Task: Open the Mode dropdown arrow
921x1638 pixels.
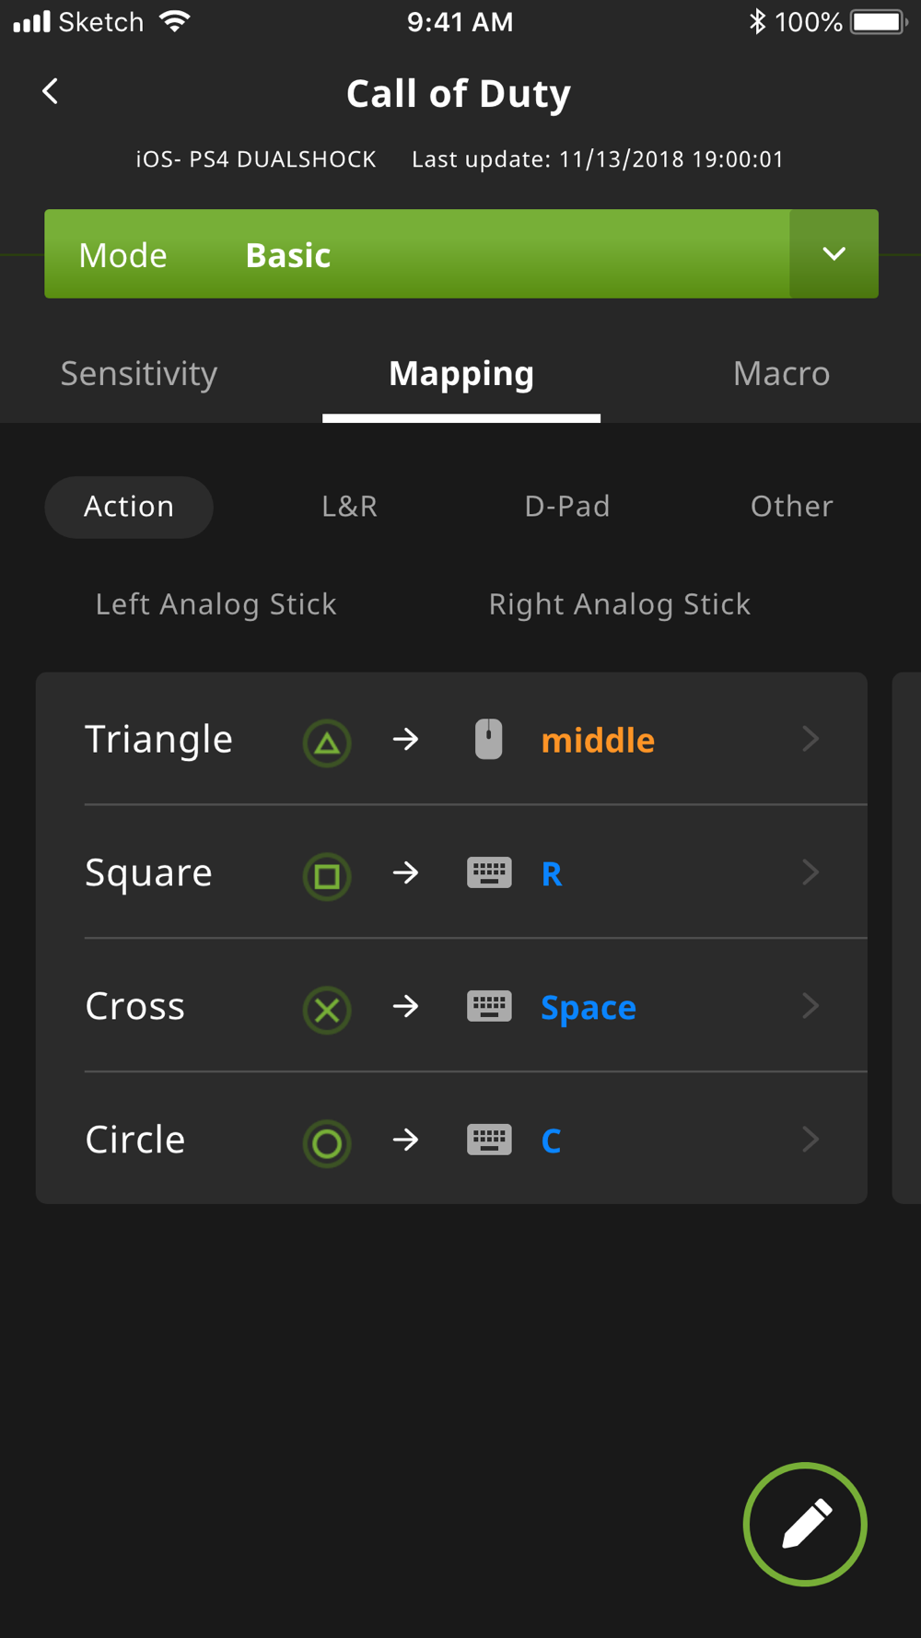Action: click(834, 254)
